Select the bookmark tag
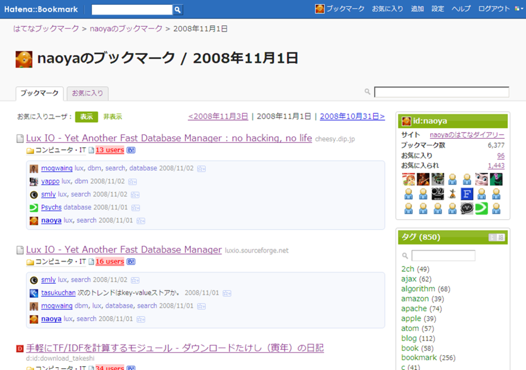This screenshot has width=526, height=370. [x=419, y=357]
